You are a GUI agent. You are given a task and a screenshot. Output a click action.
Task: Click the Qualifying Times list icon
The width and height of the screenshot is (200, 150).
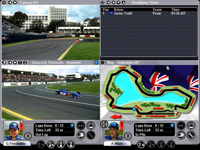click(102, 2)
